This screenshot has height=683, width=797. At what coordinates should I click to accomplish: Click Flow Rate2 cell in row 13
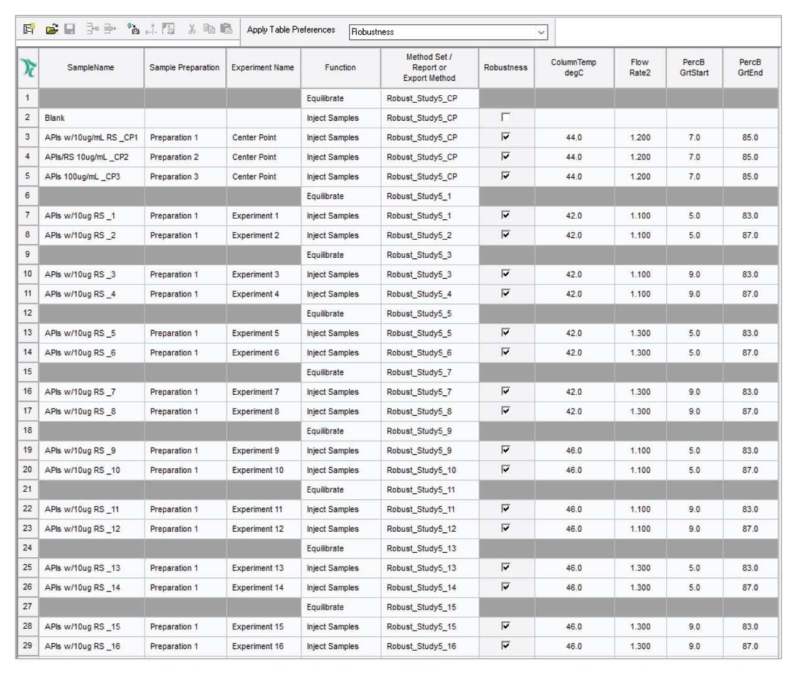pos(639,333)
